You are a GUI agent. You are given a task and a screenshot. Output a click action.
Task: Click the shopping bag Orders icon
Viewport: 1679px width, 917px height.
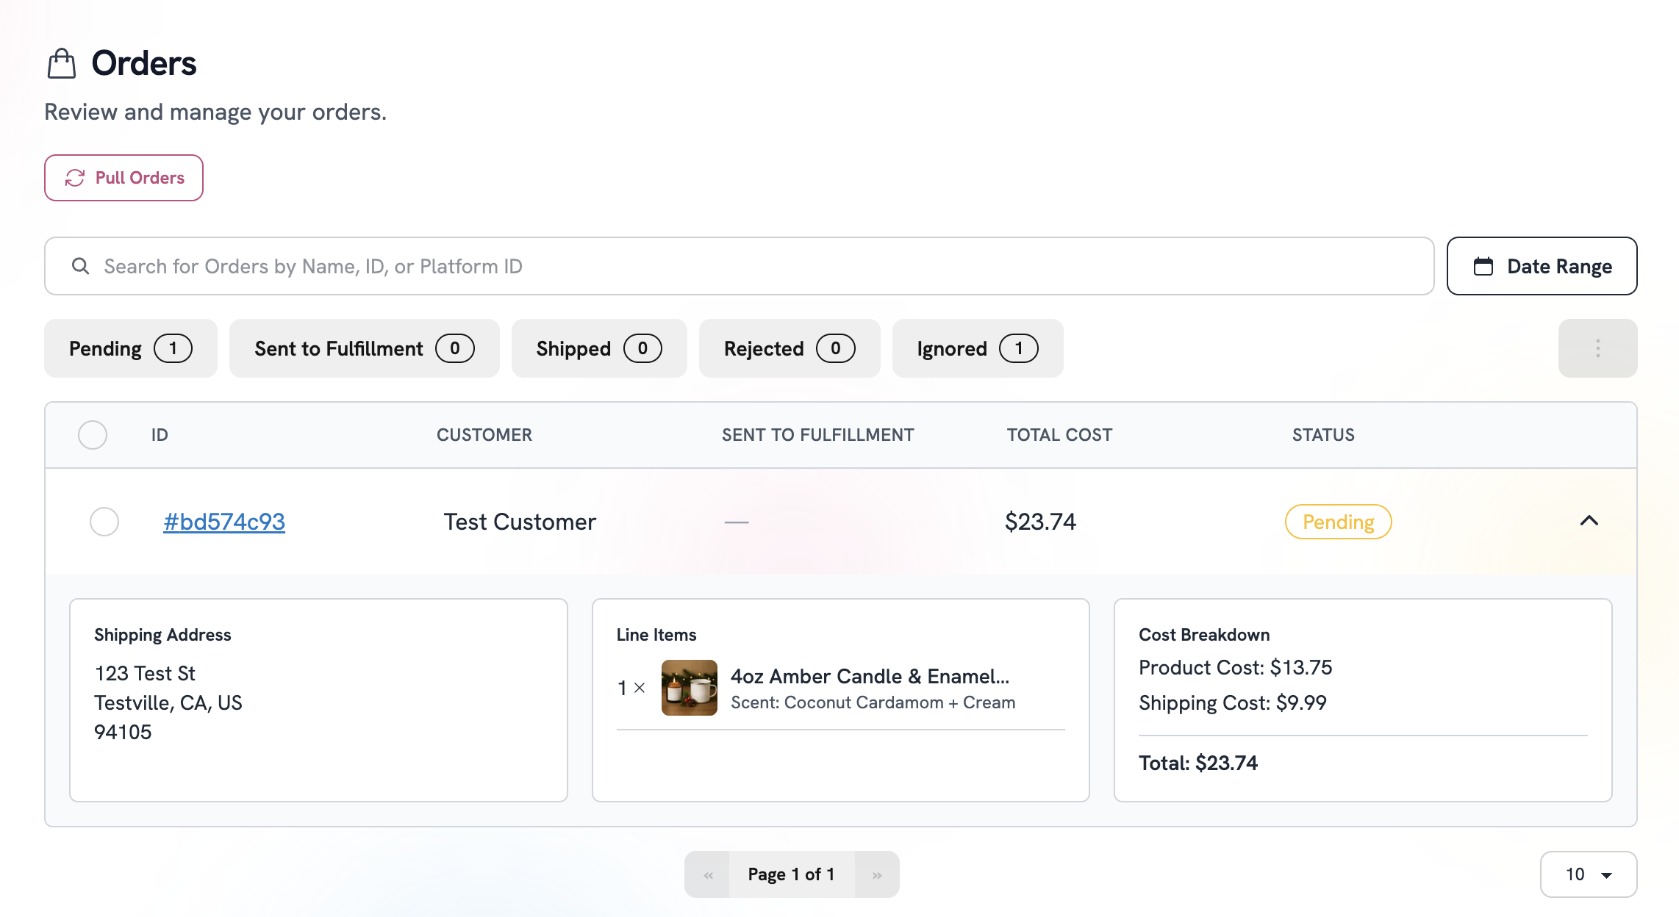[62, 63]
